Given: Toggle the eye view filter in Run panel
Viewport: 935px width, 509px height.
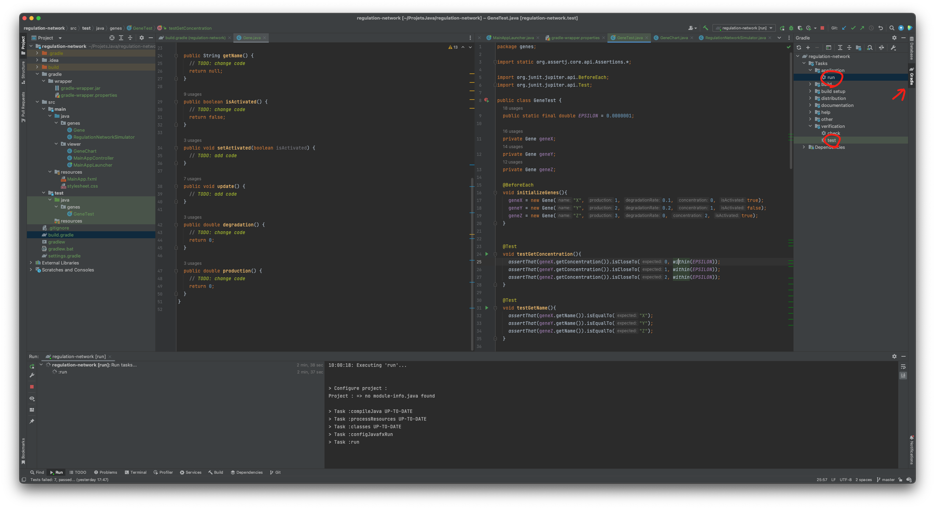Looking at the screenshot, I should pos(32,398).
